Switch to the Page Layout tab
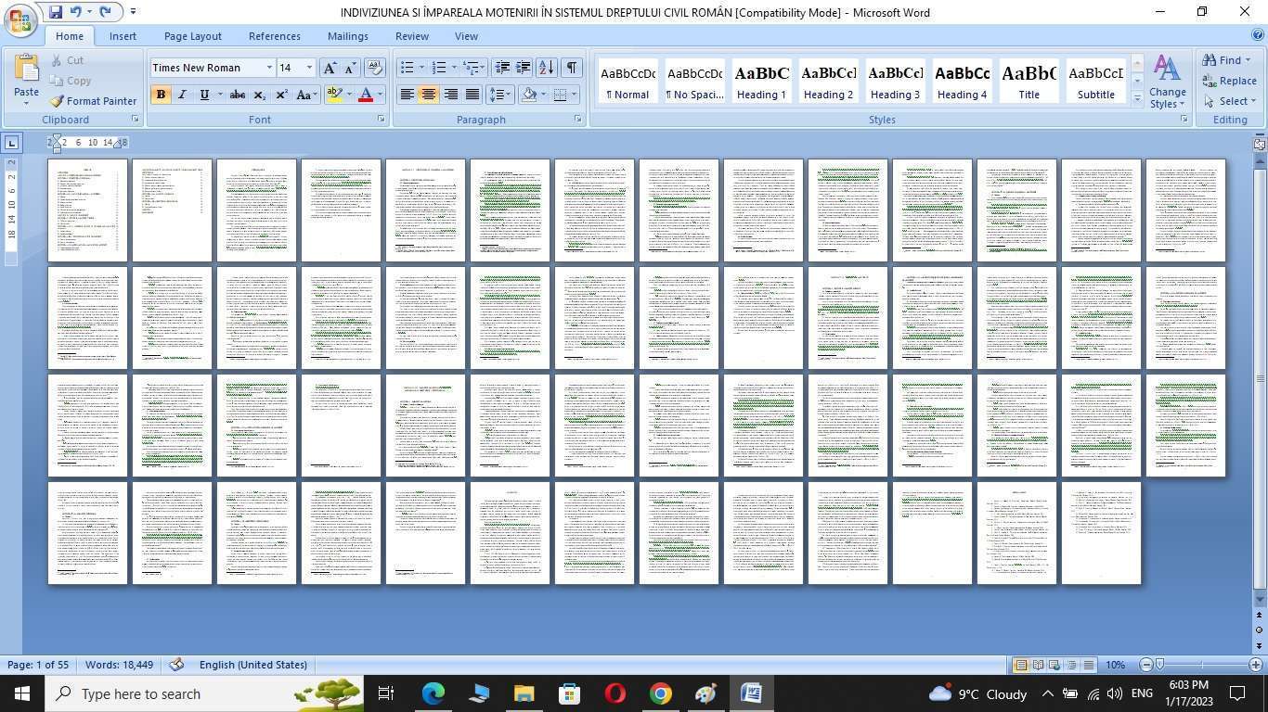 coord(192,36)
